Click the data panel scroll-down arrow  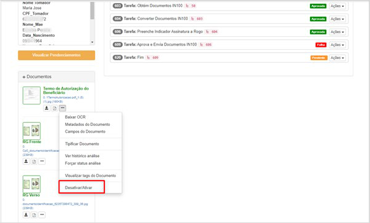(x=92, y=42)
